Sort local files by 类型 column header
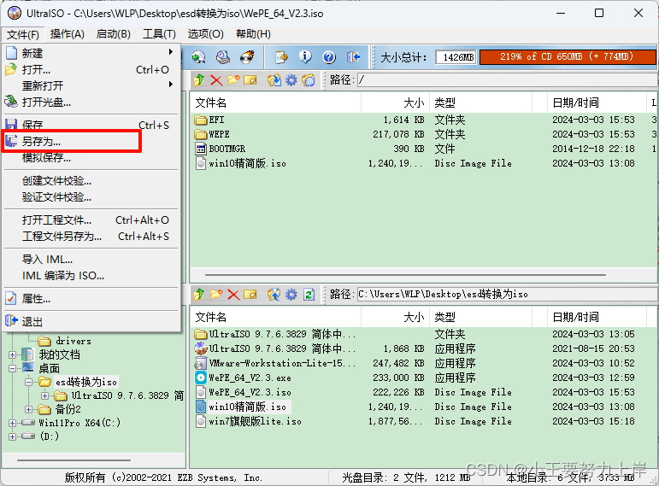This screenshot has width=659, height=486. click(480, 317)
